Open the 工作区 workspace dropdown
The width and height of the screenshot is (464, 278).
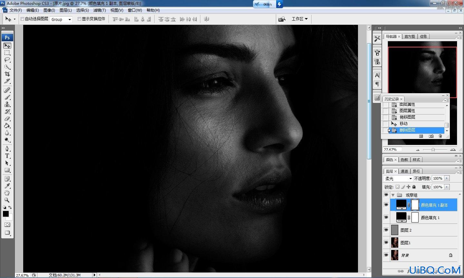tap(299, 19)
